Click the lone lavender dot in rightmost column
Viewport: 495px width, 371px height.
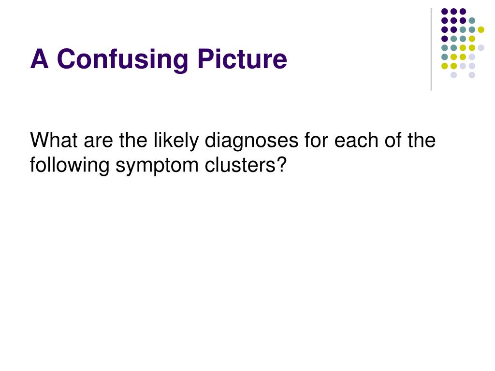[x=481, y=48]
